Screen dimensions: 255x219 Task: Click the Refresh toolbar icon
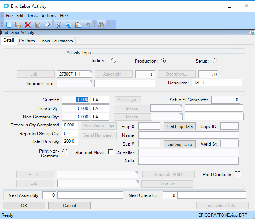(38, 25)
